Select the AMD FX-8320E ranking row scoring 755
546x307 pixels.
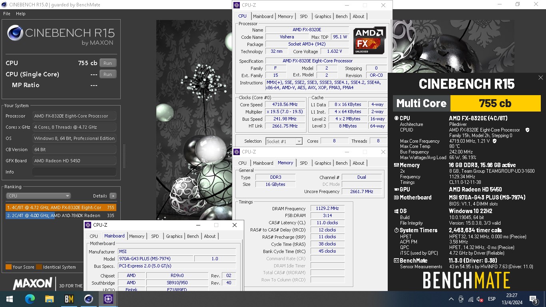coord(61,207)
